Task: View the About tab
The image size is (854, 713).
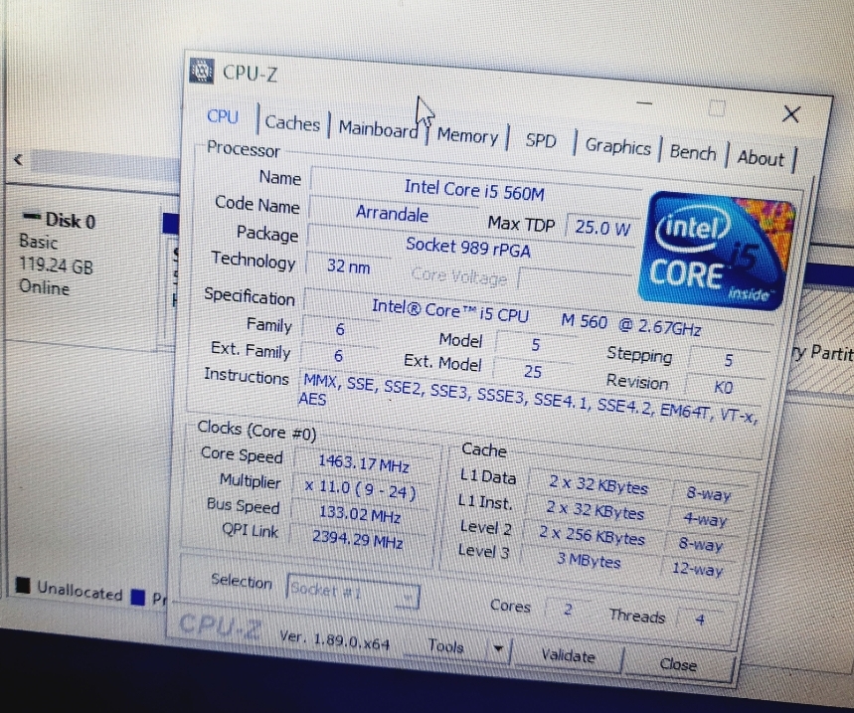Action: 761,158
